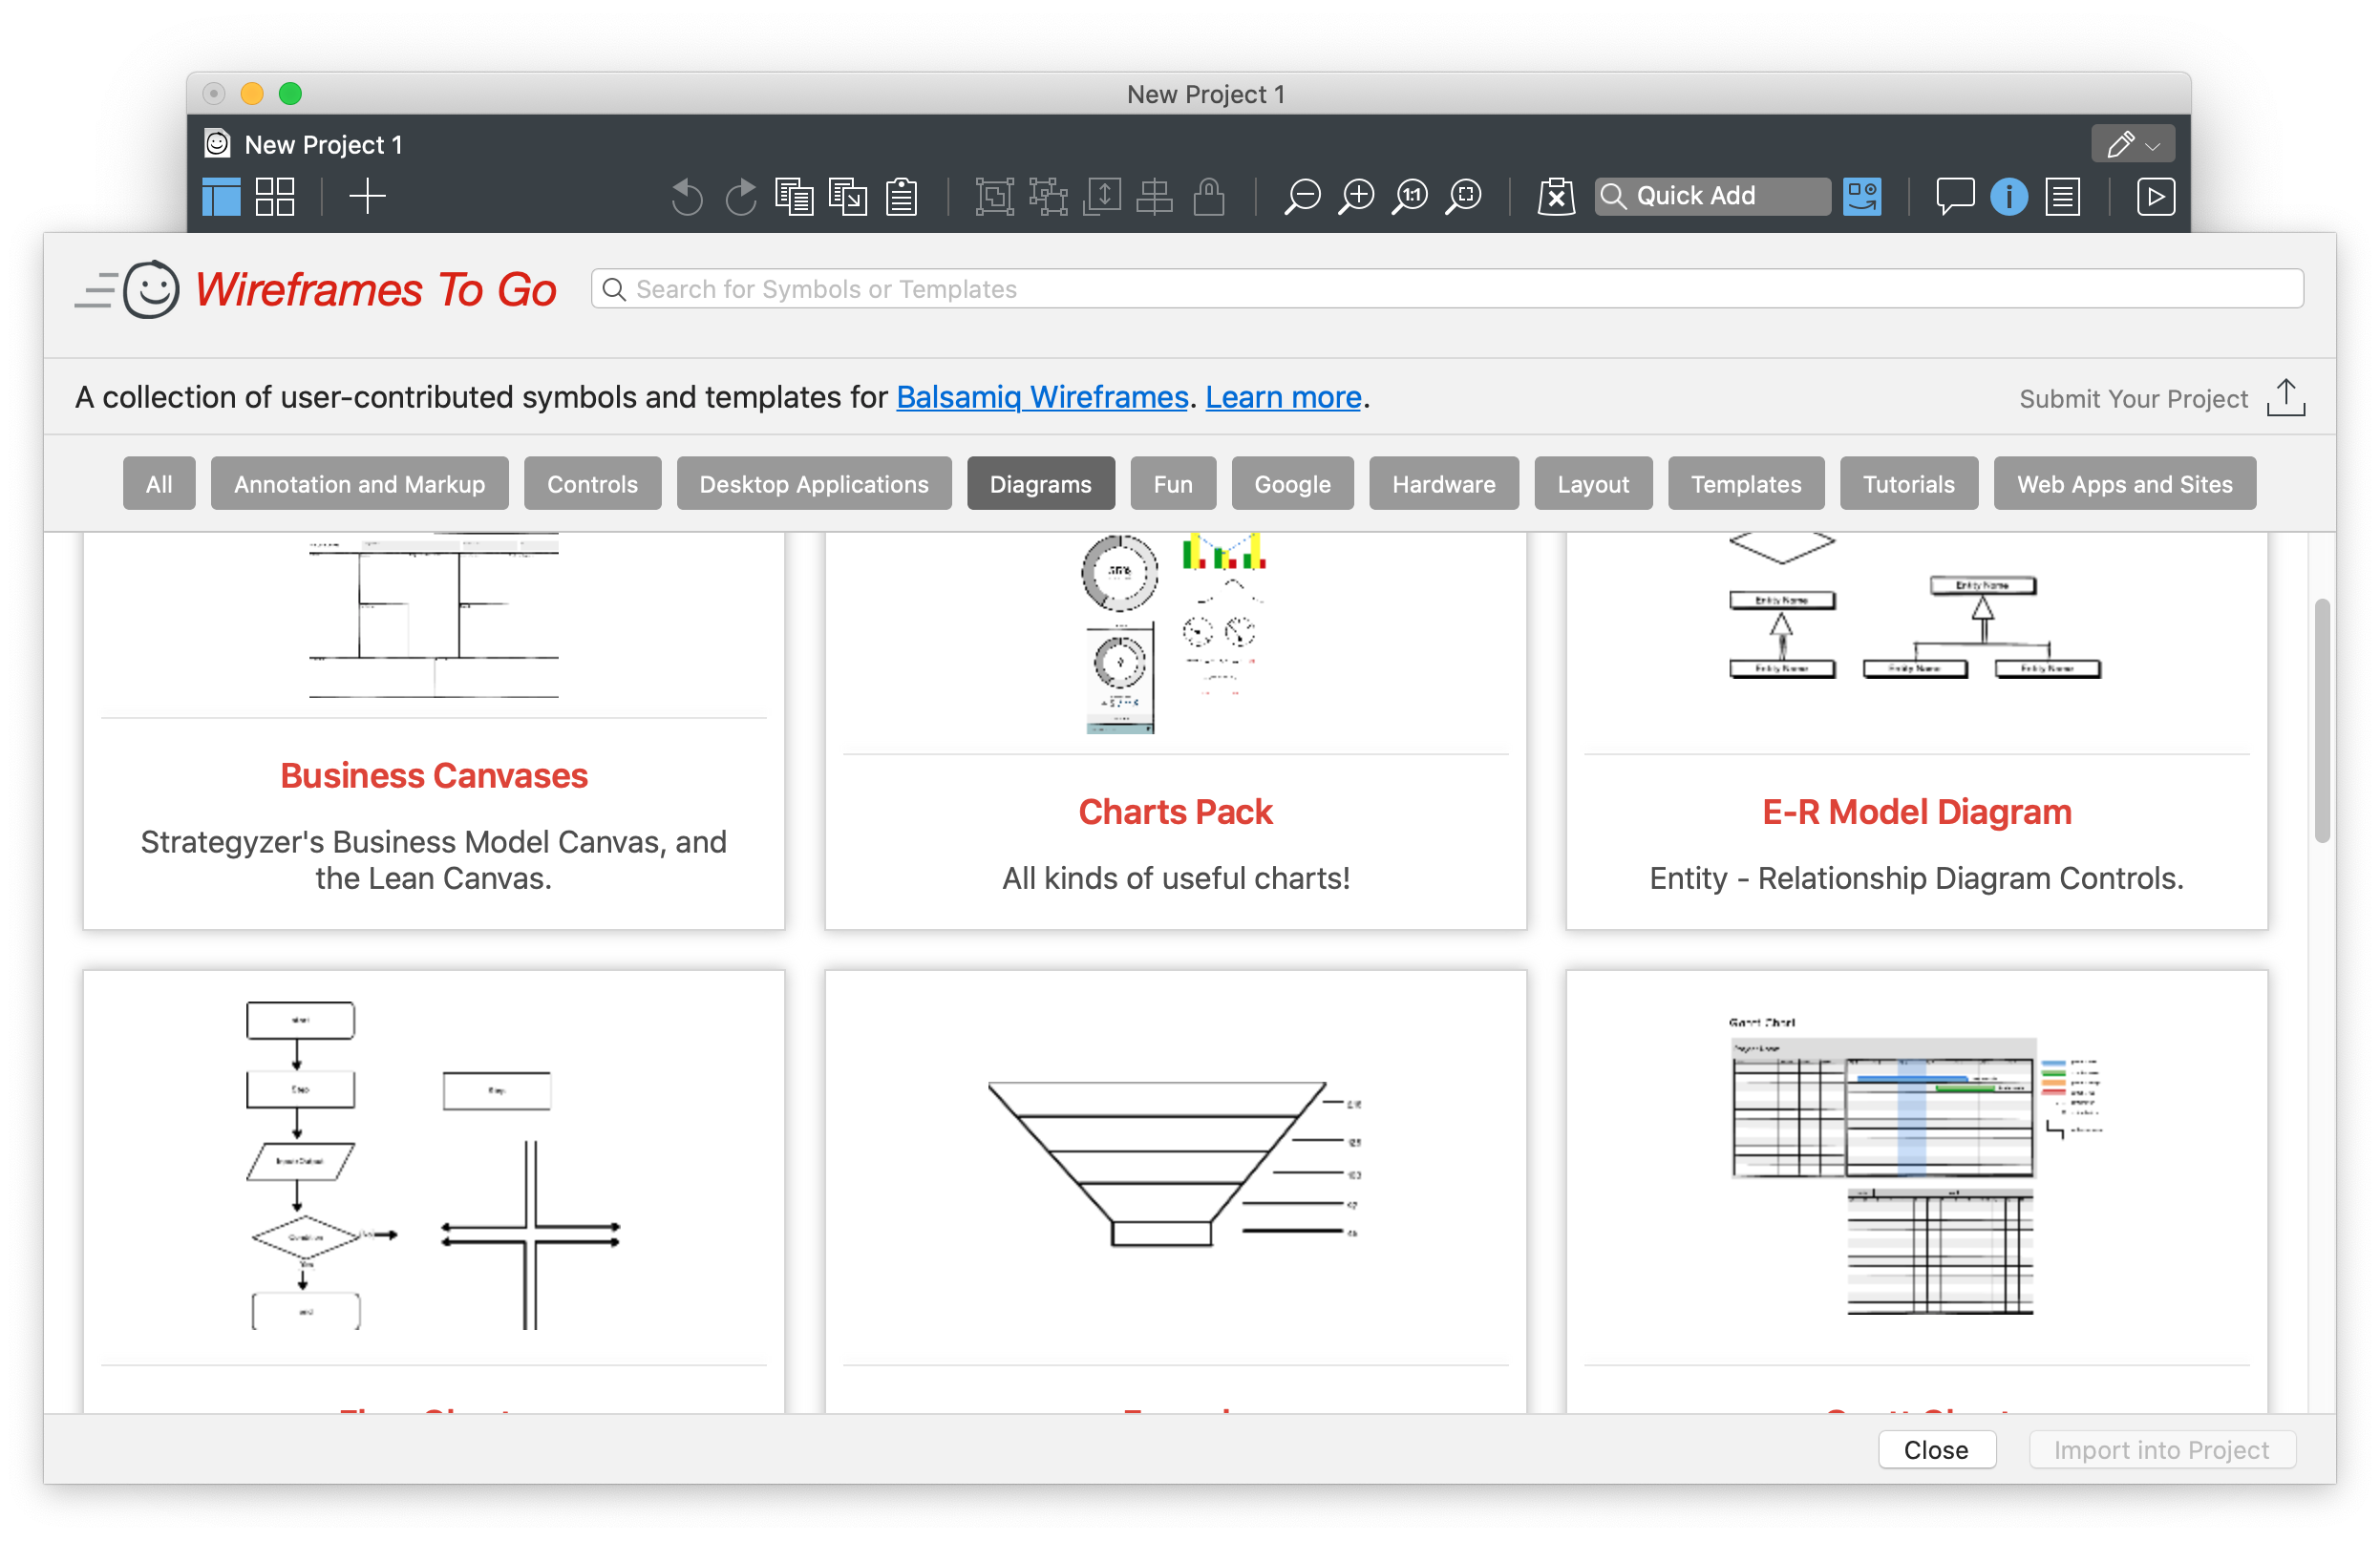This screenshot has width=2380, height=1541.
Task: Open the E-R Model Diagram title
Action: tap(1916, 811)
